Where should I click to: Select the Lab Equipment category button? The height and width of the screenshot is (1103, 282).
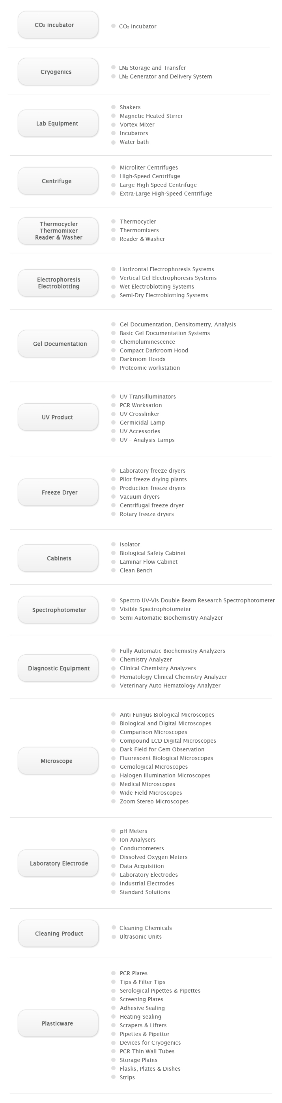click(x=58, y=124)
